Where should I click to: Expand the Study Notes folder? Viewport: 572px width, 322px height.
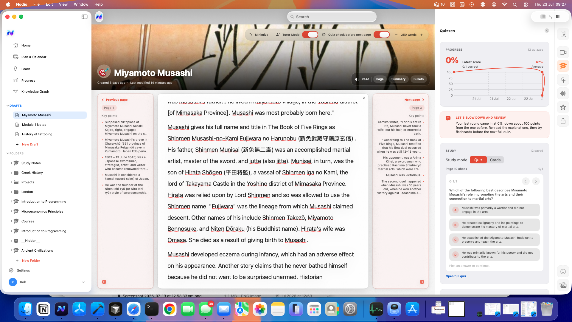(x=11, y=163)
